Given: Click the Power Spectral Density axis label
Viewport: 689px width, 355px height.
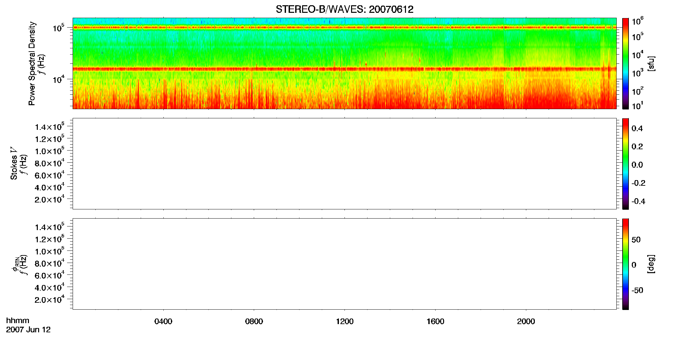Looking at the screenshot, I should 32,63.
